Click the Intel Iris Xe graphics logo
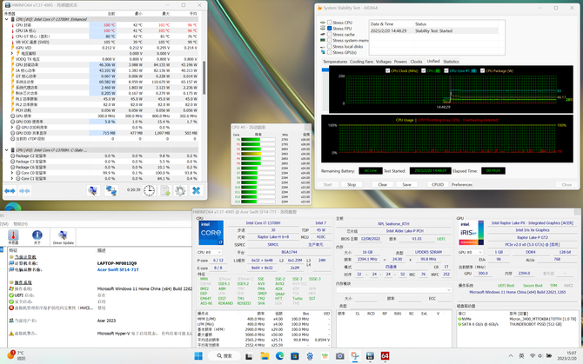Viewport: 583px width, 364px height. coord(472,233)
